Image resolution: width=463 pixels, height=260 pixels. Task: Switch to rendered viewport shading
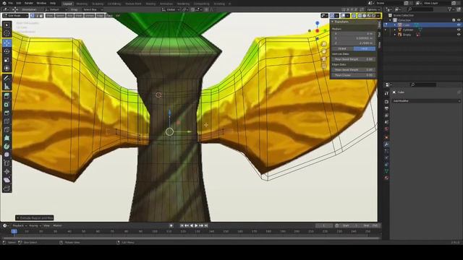click(373, 16)
